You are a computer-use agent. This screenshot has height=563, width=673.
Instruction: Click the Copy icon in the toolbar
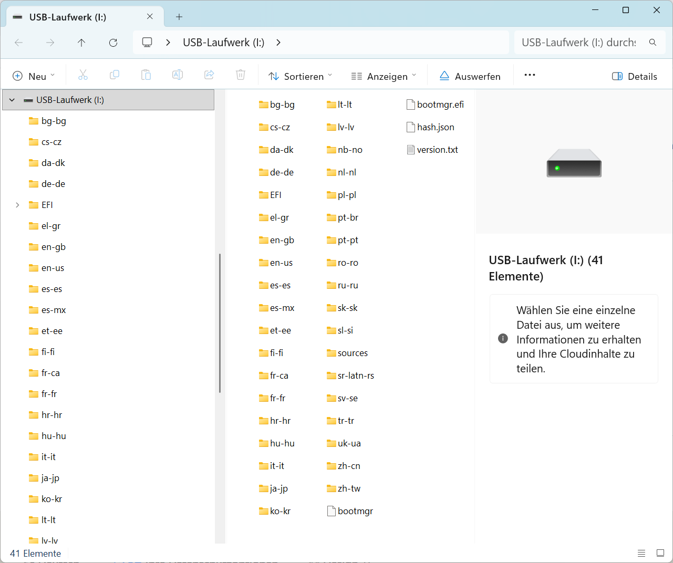tap(115, 75)
